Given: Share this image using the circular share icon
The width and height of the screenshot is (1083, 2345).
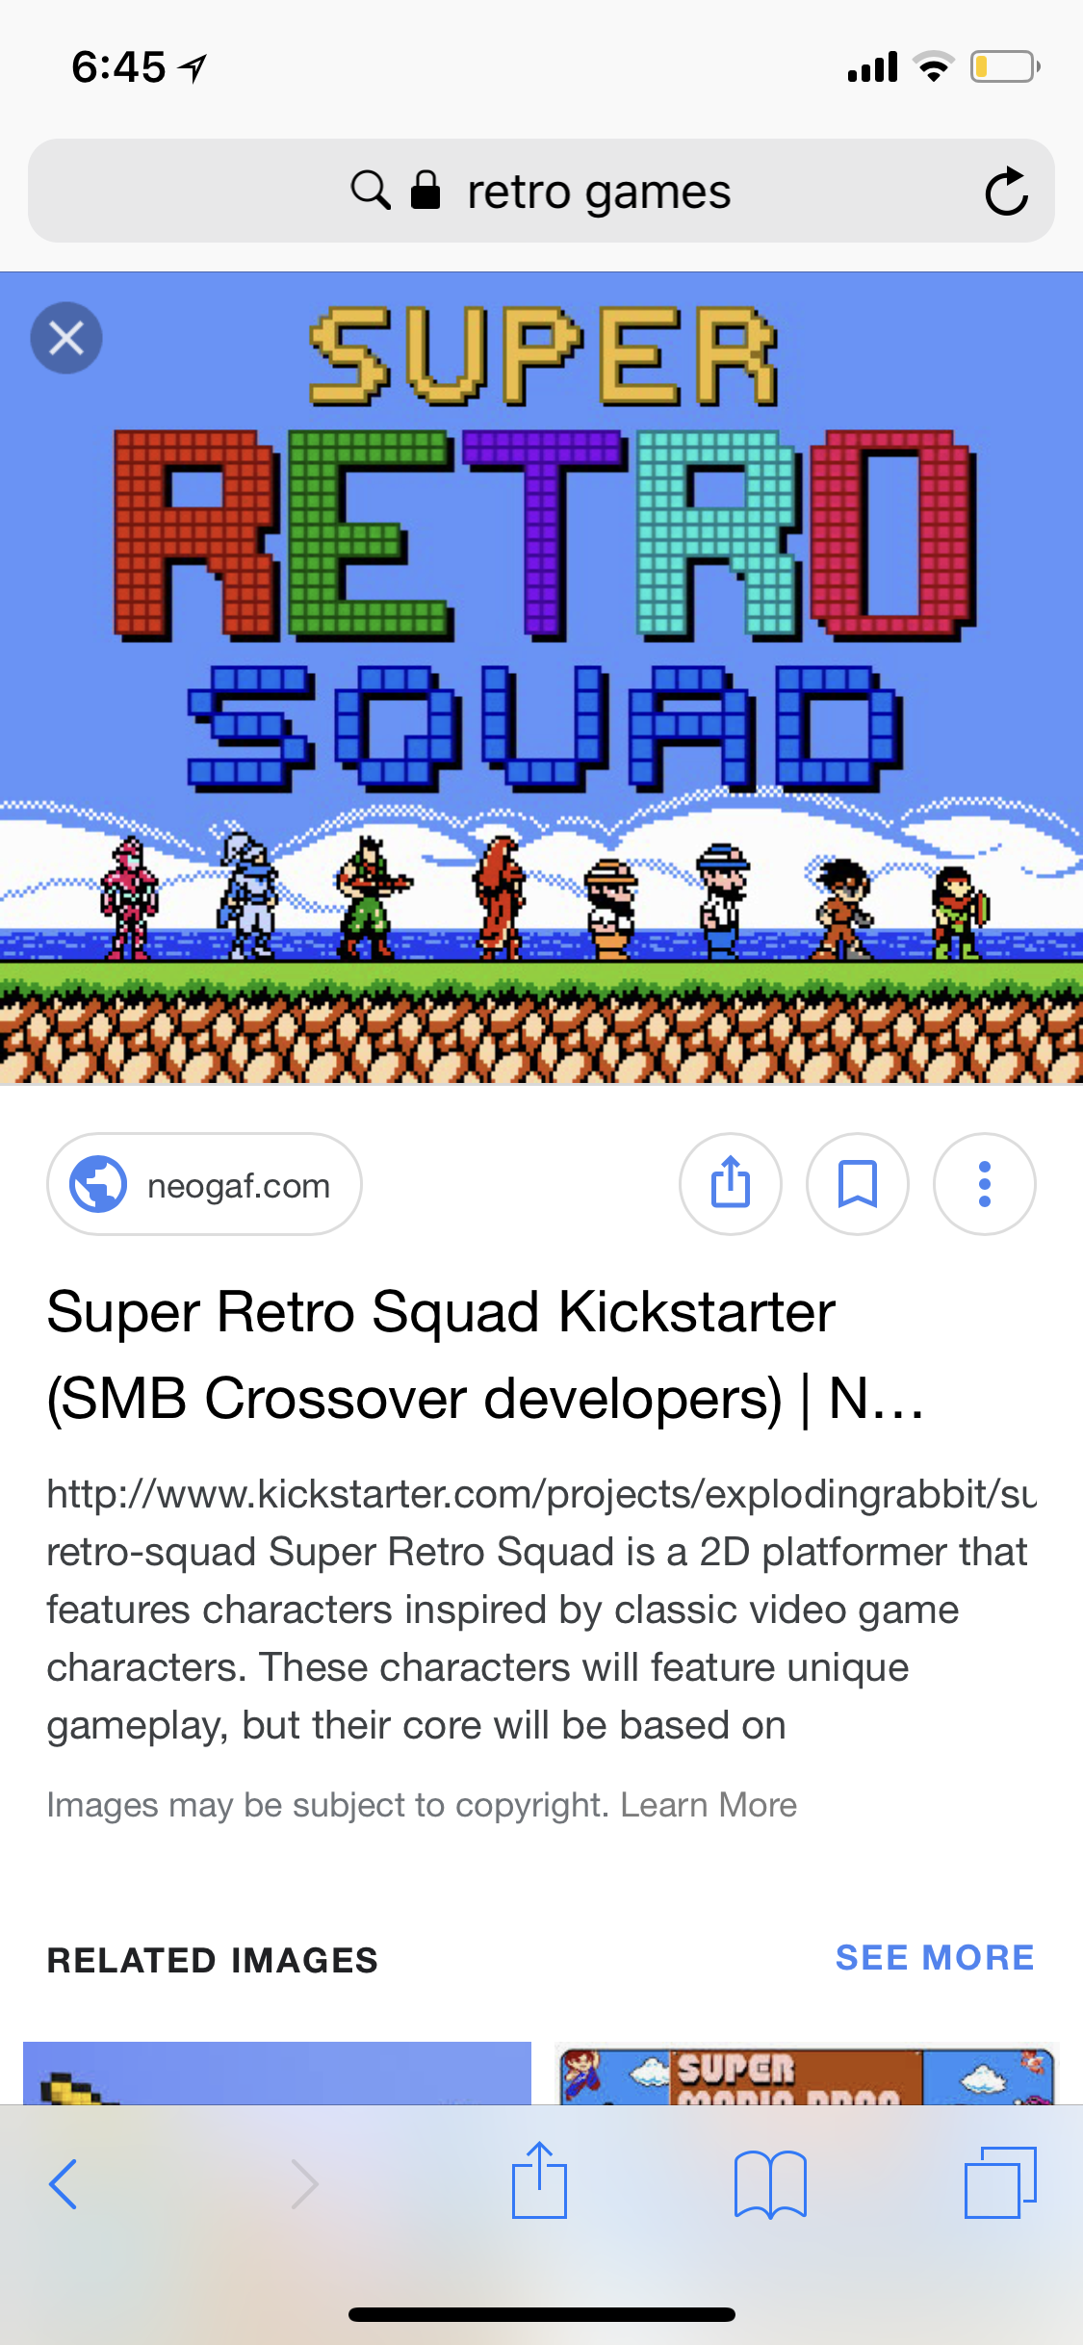Looking at the screenshot, I should click(731, 1183).
